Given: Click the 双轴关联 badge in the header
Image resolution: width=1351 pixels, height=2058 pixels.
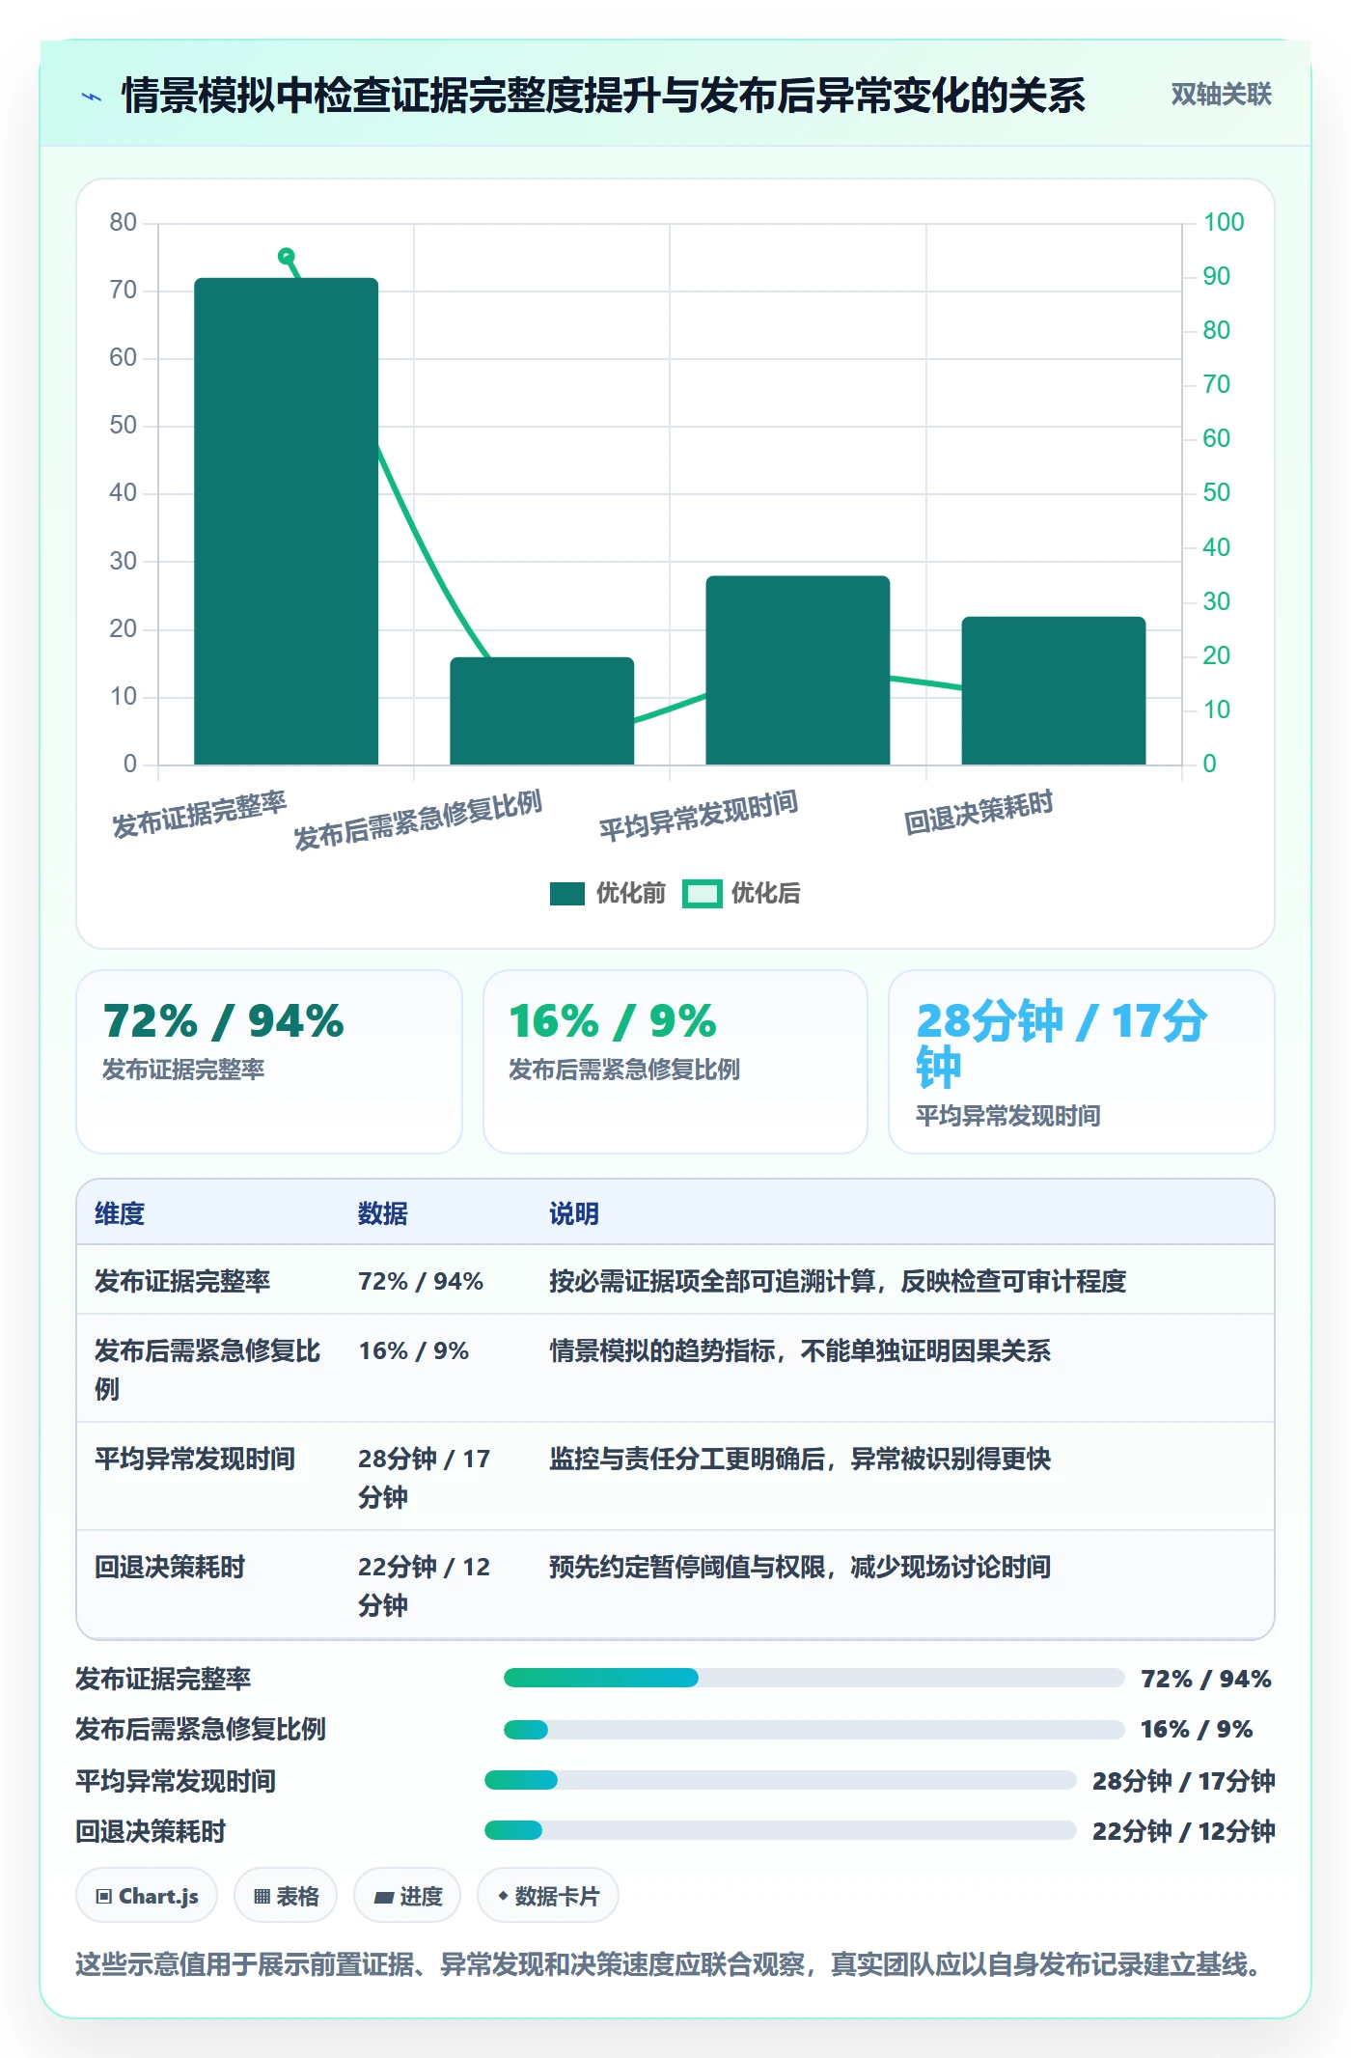Looking at the screenshot, I should pos(1221,95).
